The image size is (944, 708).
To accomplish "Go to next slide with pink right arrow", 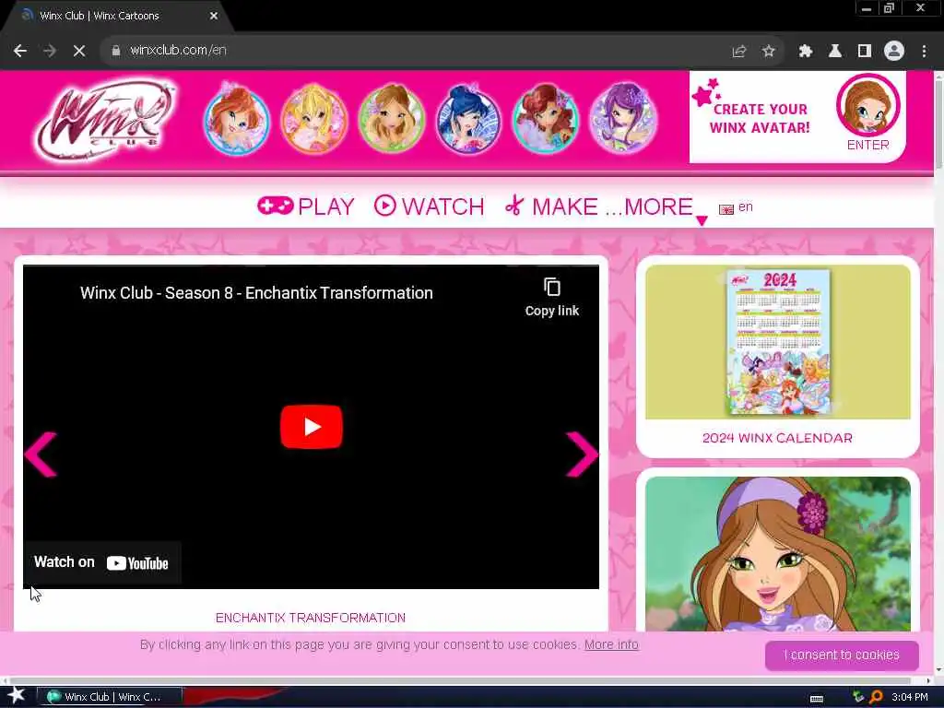I will click(582, 454).
